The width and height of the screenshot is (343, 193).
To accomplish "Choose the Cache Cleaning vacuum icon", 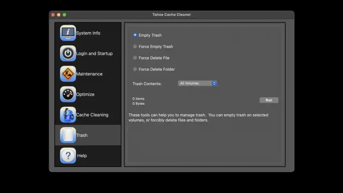I will point(68,115).
